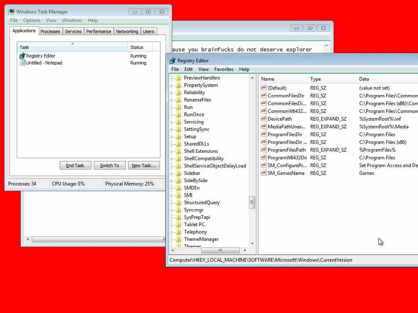
Task: Open the Performance tab
Action: pyautogui.click(x=99, y=31)
